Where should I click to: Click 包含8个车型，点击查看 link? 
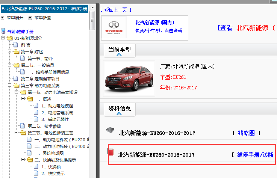(159, 31)
